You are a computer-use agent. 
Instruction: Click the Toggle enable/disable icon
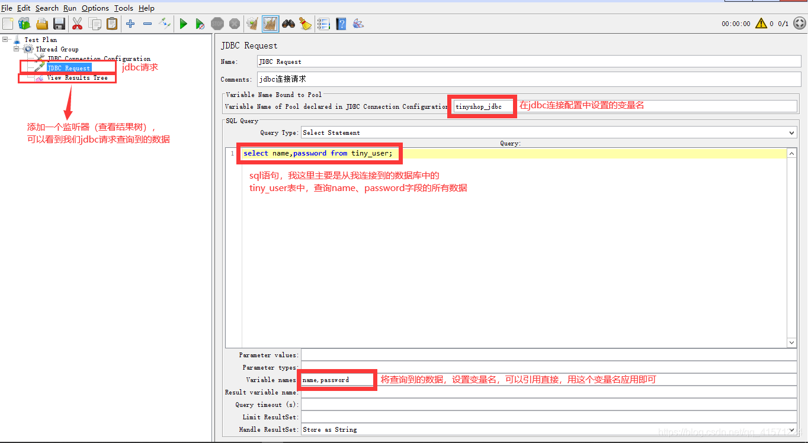point(165,24)
